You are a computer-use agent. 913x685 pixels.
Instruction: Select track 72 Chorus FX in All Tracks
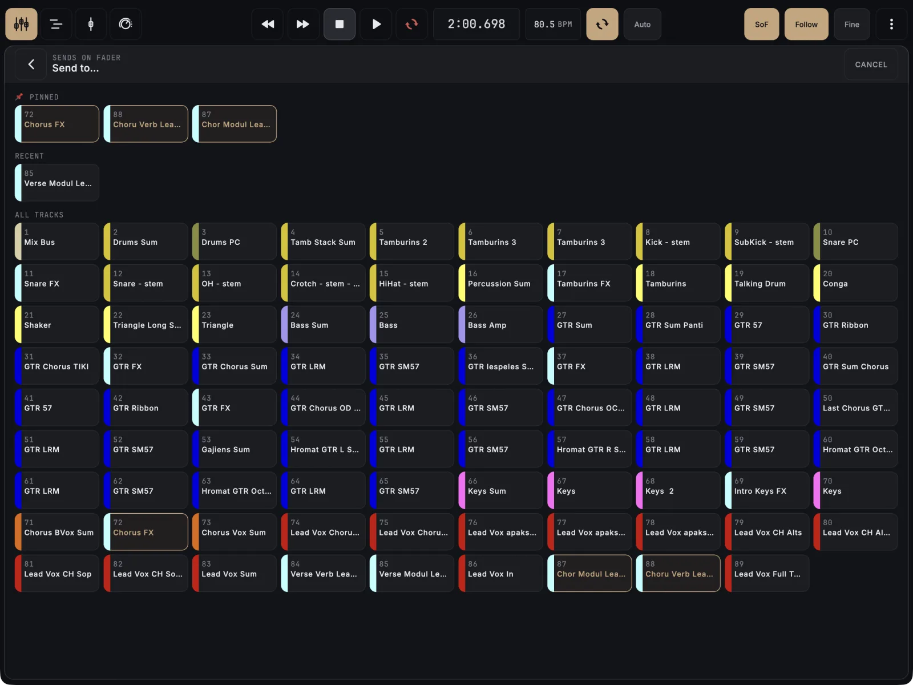[x=146, y=532]
